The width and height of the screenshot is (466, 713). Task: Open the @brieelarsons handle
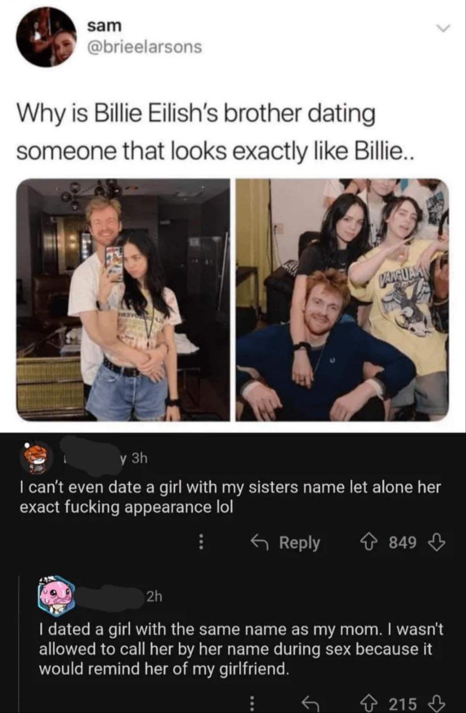145,47
